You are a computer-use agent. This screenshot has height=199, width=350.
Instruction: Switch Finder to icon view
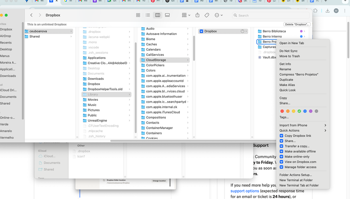(138, 15)
